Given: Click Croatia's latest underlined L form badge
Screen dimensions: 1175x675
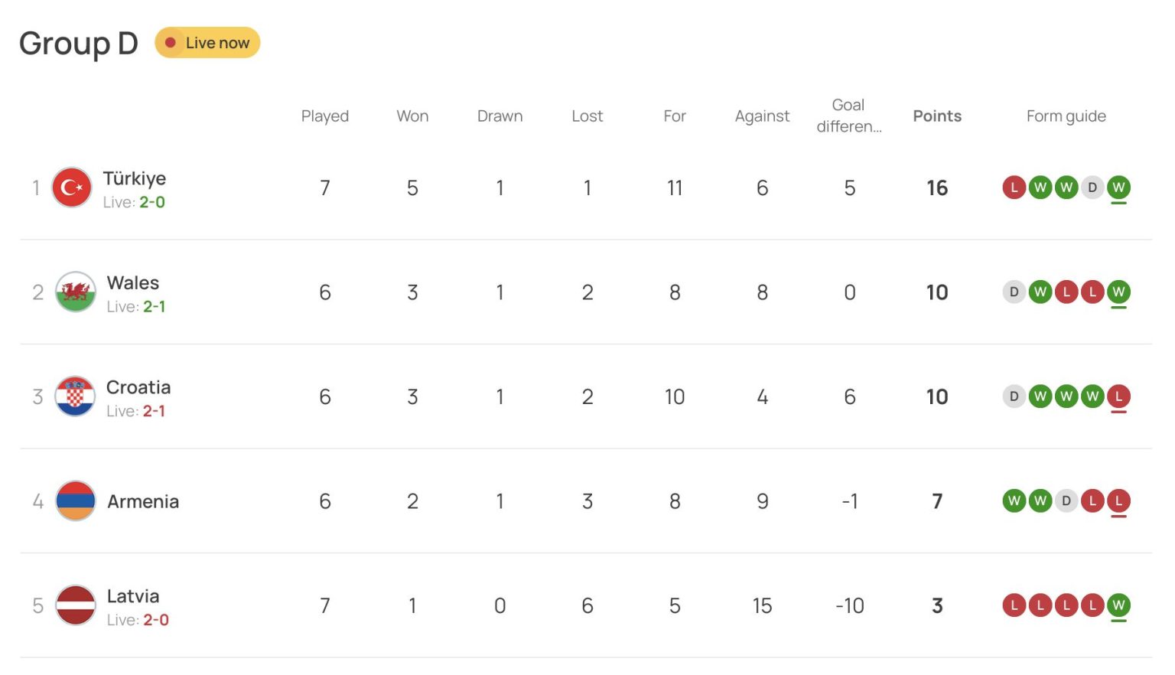Looking at the screenshot, I should coord(1118,396).
